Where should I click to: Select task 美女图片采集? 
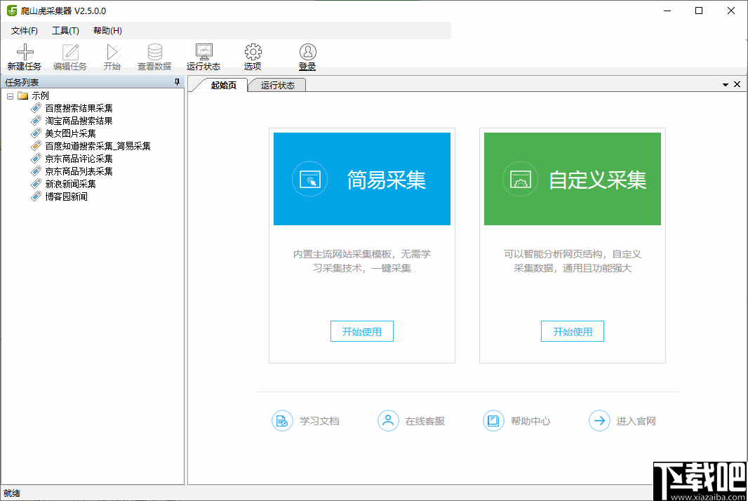[x=70, y=133]
